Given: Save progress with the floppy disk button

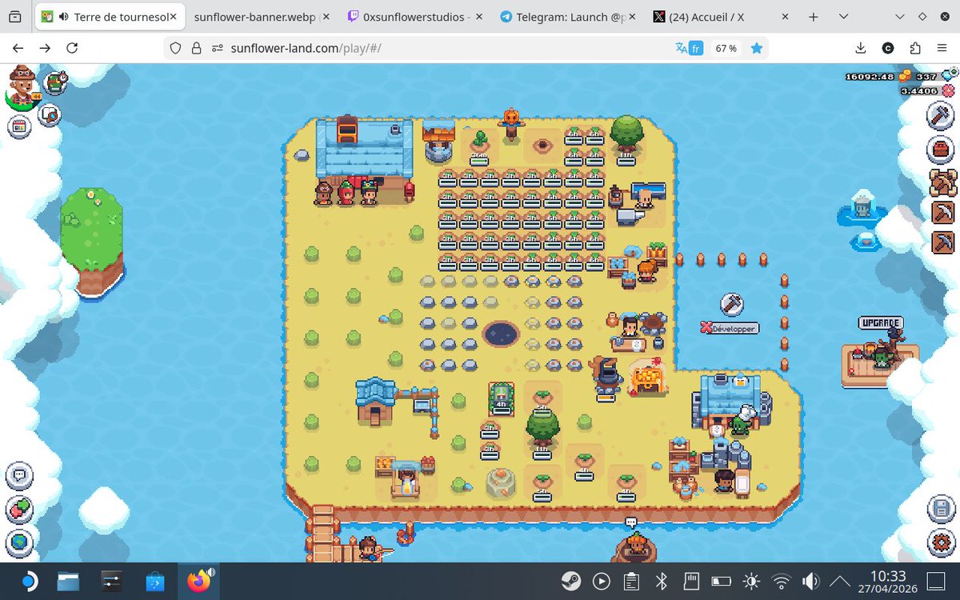Looking at the screenshot, I should [x=942, y=509].
